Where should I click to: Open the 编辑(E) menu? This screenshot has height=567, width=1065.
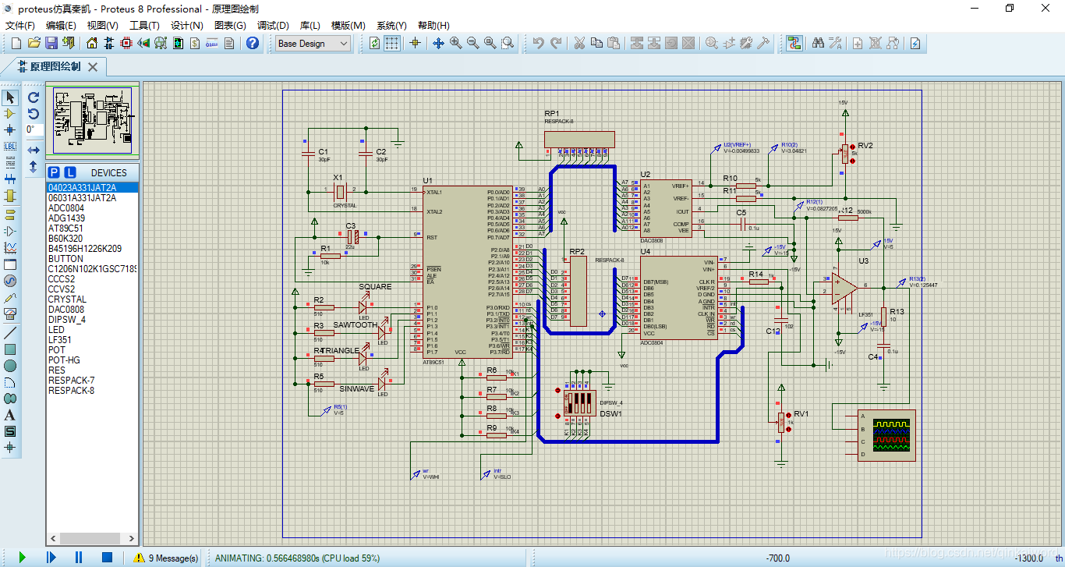[x=61, y=26]
